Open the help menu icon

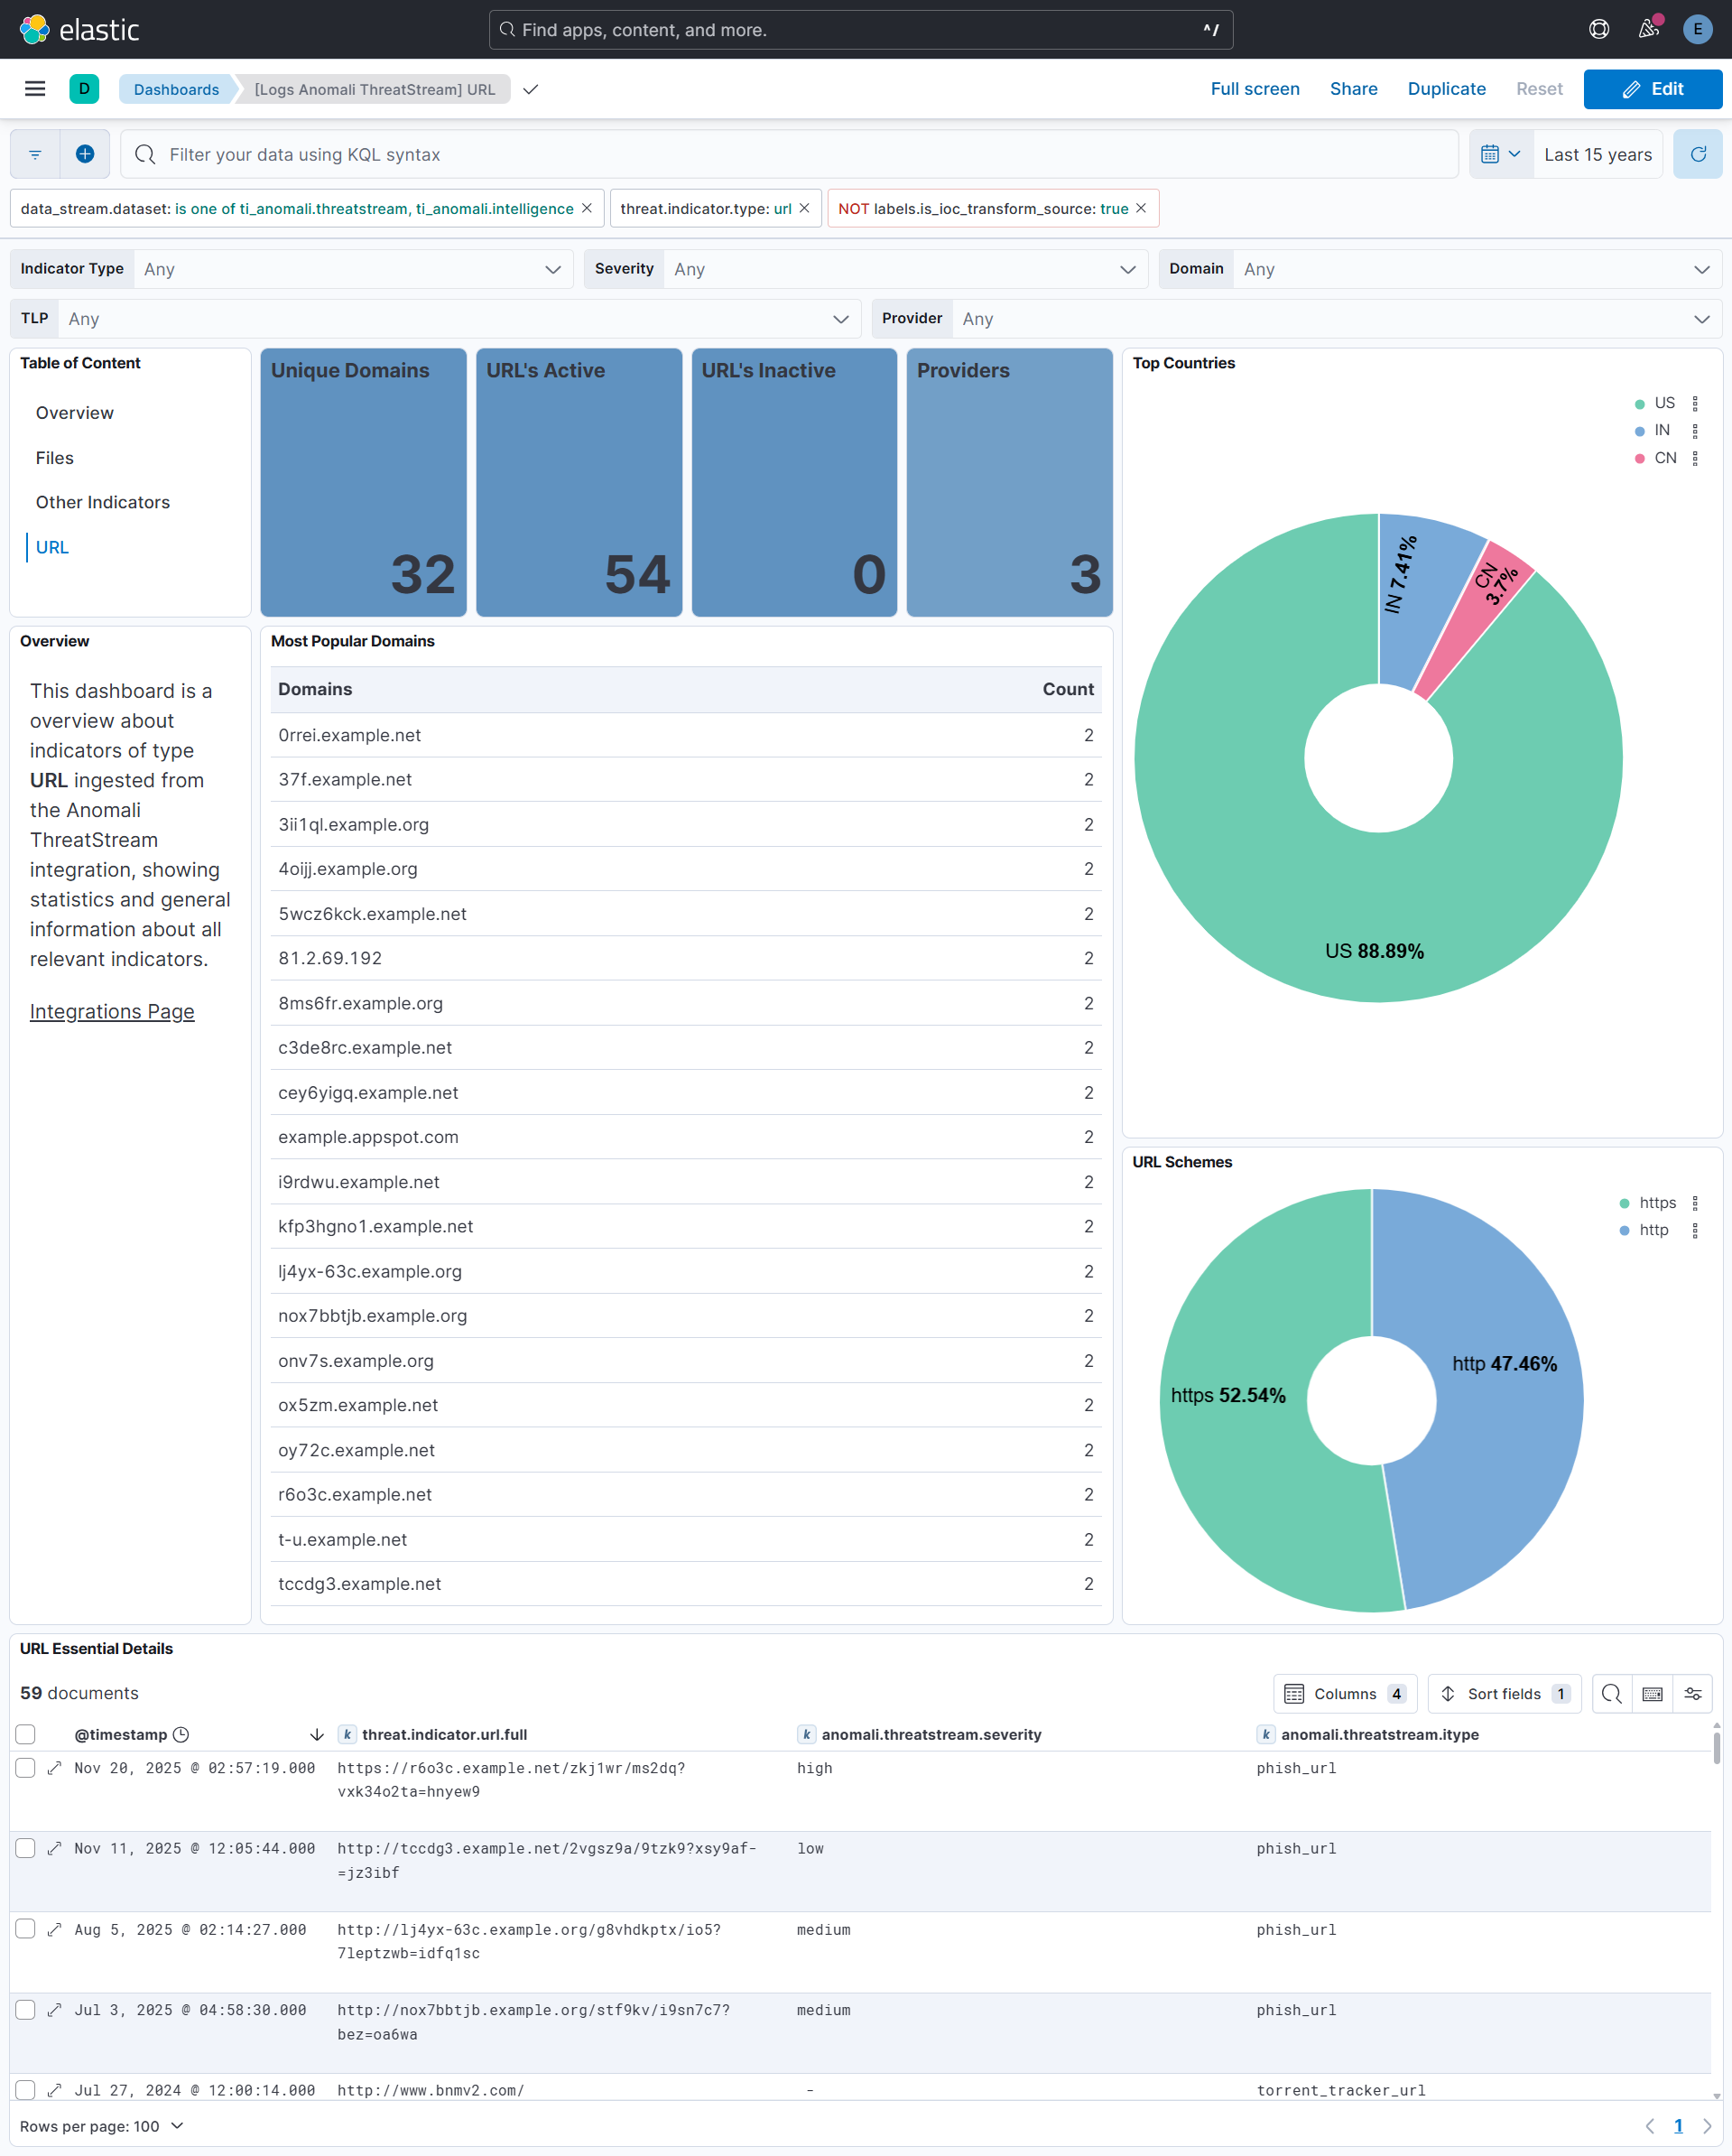(x=1598, y=29)
